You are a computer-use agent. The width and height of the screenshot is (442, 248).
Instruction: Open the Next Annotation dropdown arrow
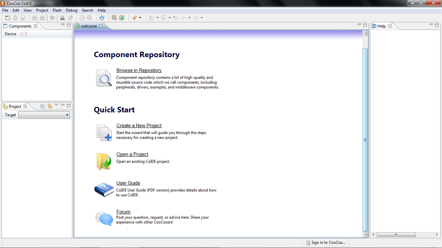pyautogui.click(x=157, y=18)
